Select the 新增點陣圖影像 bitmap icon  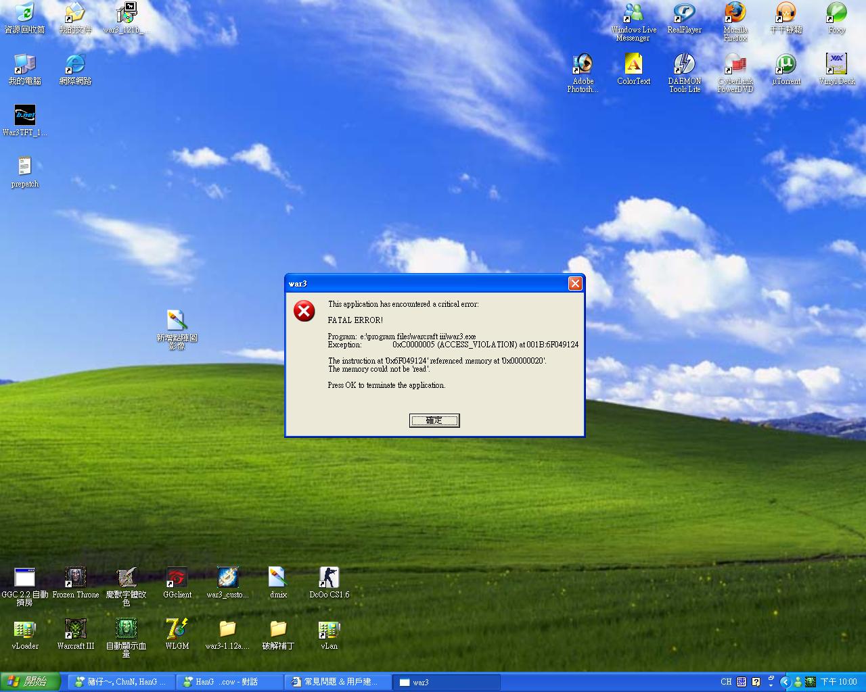[177, 329]
